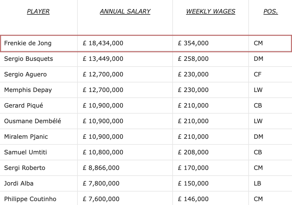This screenshot has height=205, width=292.
Task: Select Philippe Coutinho player cell
Action: 30,199
